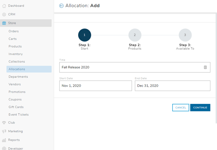Screen dimensions: 217x150
Task: Go to the Vendors page
Action: (x=15, y=84)
